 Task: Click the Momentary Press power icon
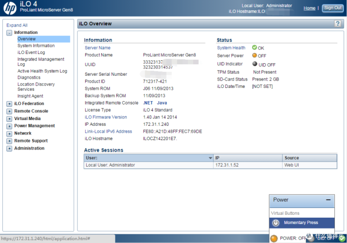coord(276,223)
